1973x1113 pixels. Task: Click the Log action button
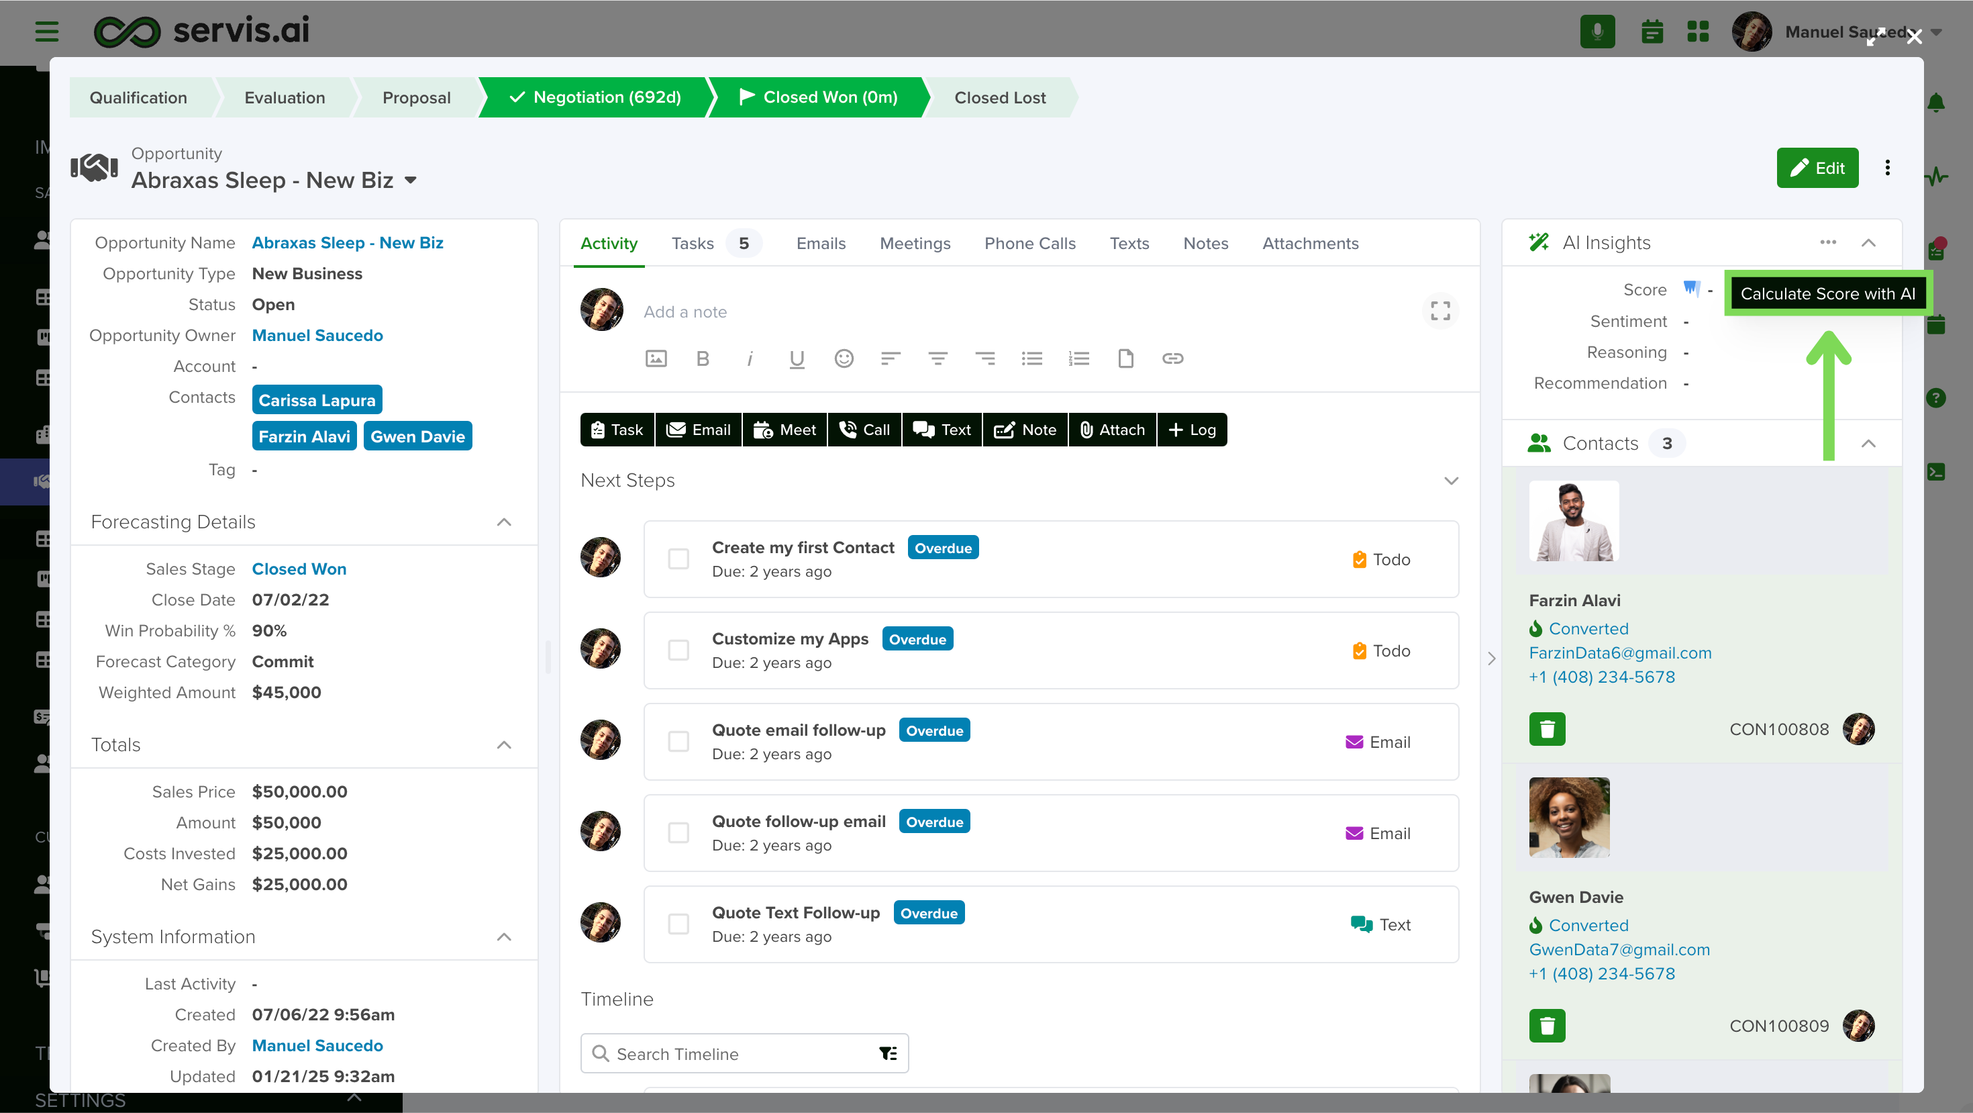pos(1192,429)
